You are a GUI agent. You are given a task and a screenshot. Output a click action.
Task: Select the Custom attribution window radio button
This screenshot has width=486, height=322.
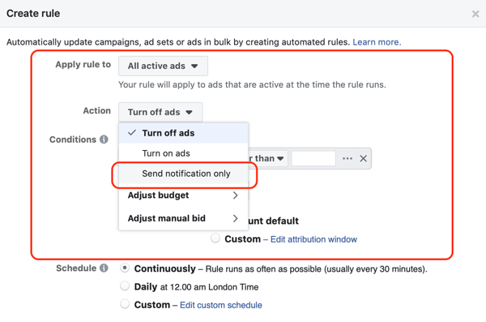[x=215, y=238]
